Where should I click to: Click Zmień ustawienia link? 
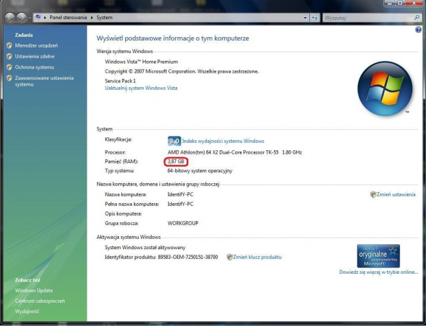point(396,195)
